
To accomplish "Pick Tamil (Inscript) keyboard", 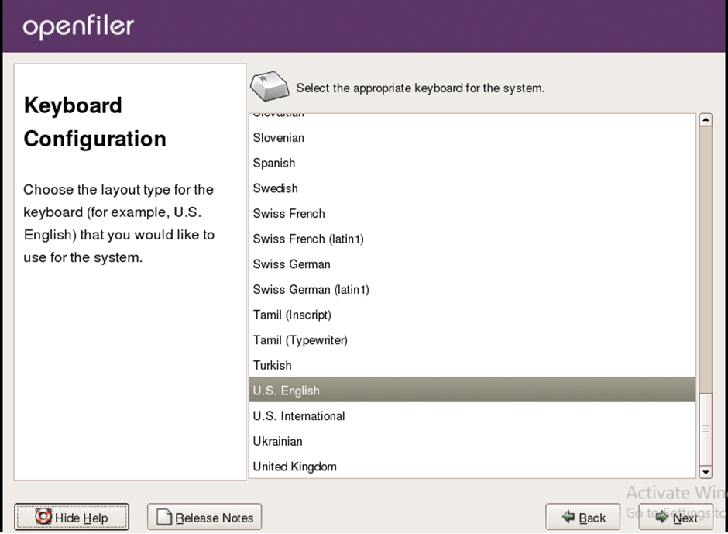I will point(472,315).
